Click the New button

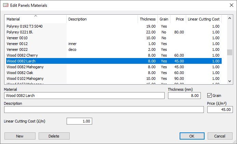tap(20, 136)
